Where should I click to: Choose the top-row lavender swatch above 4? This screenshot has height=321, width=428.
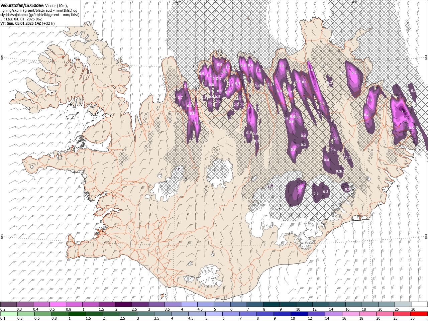189,304
